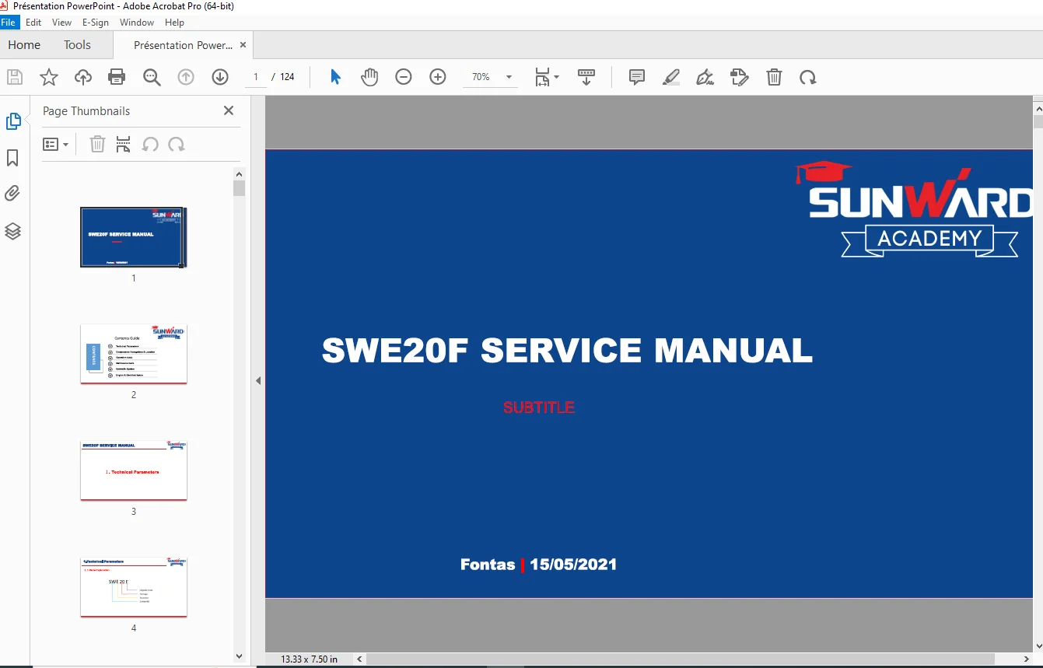Click the scrolling mode keyboard icon
Image resolution: width=1043 pixels, height=668 pixels.
point(586,77)
